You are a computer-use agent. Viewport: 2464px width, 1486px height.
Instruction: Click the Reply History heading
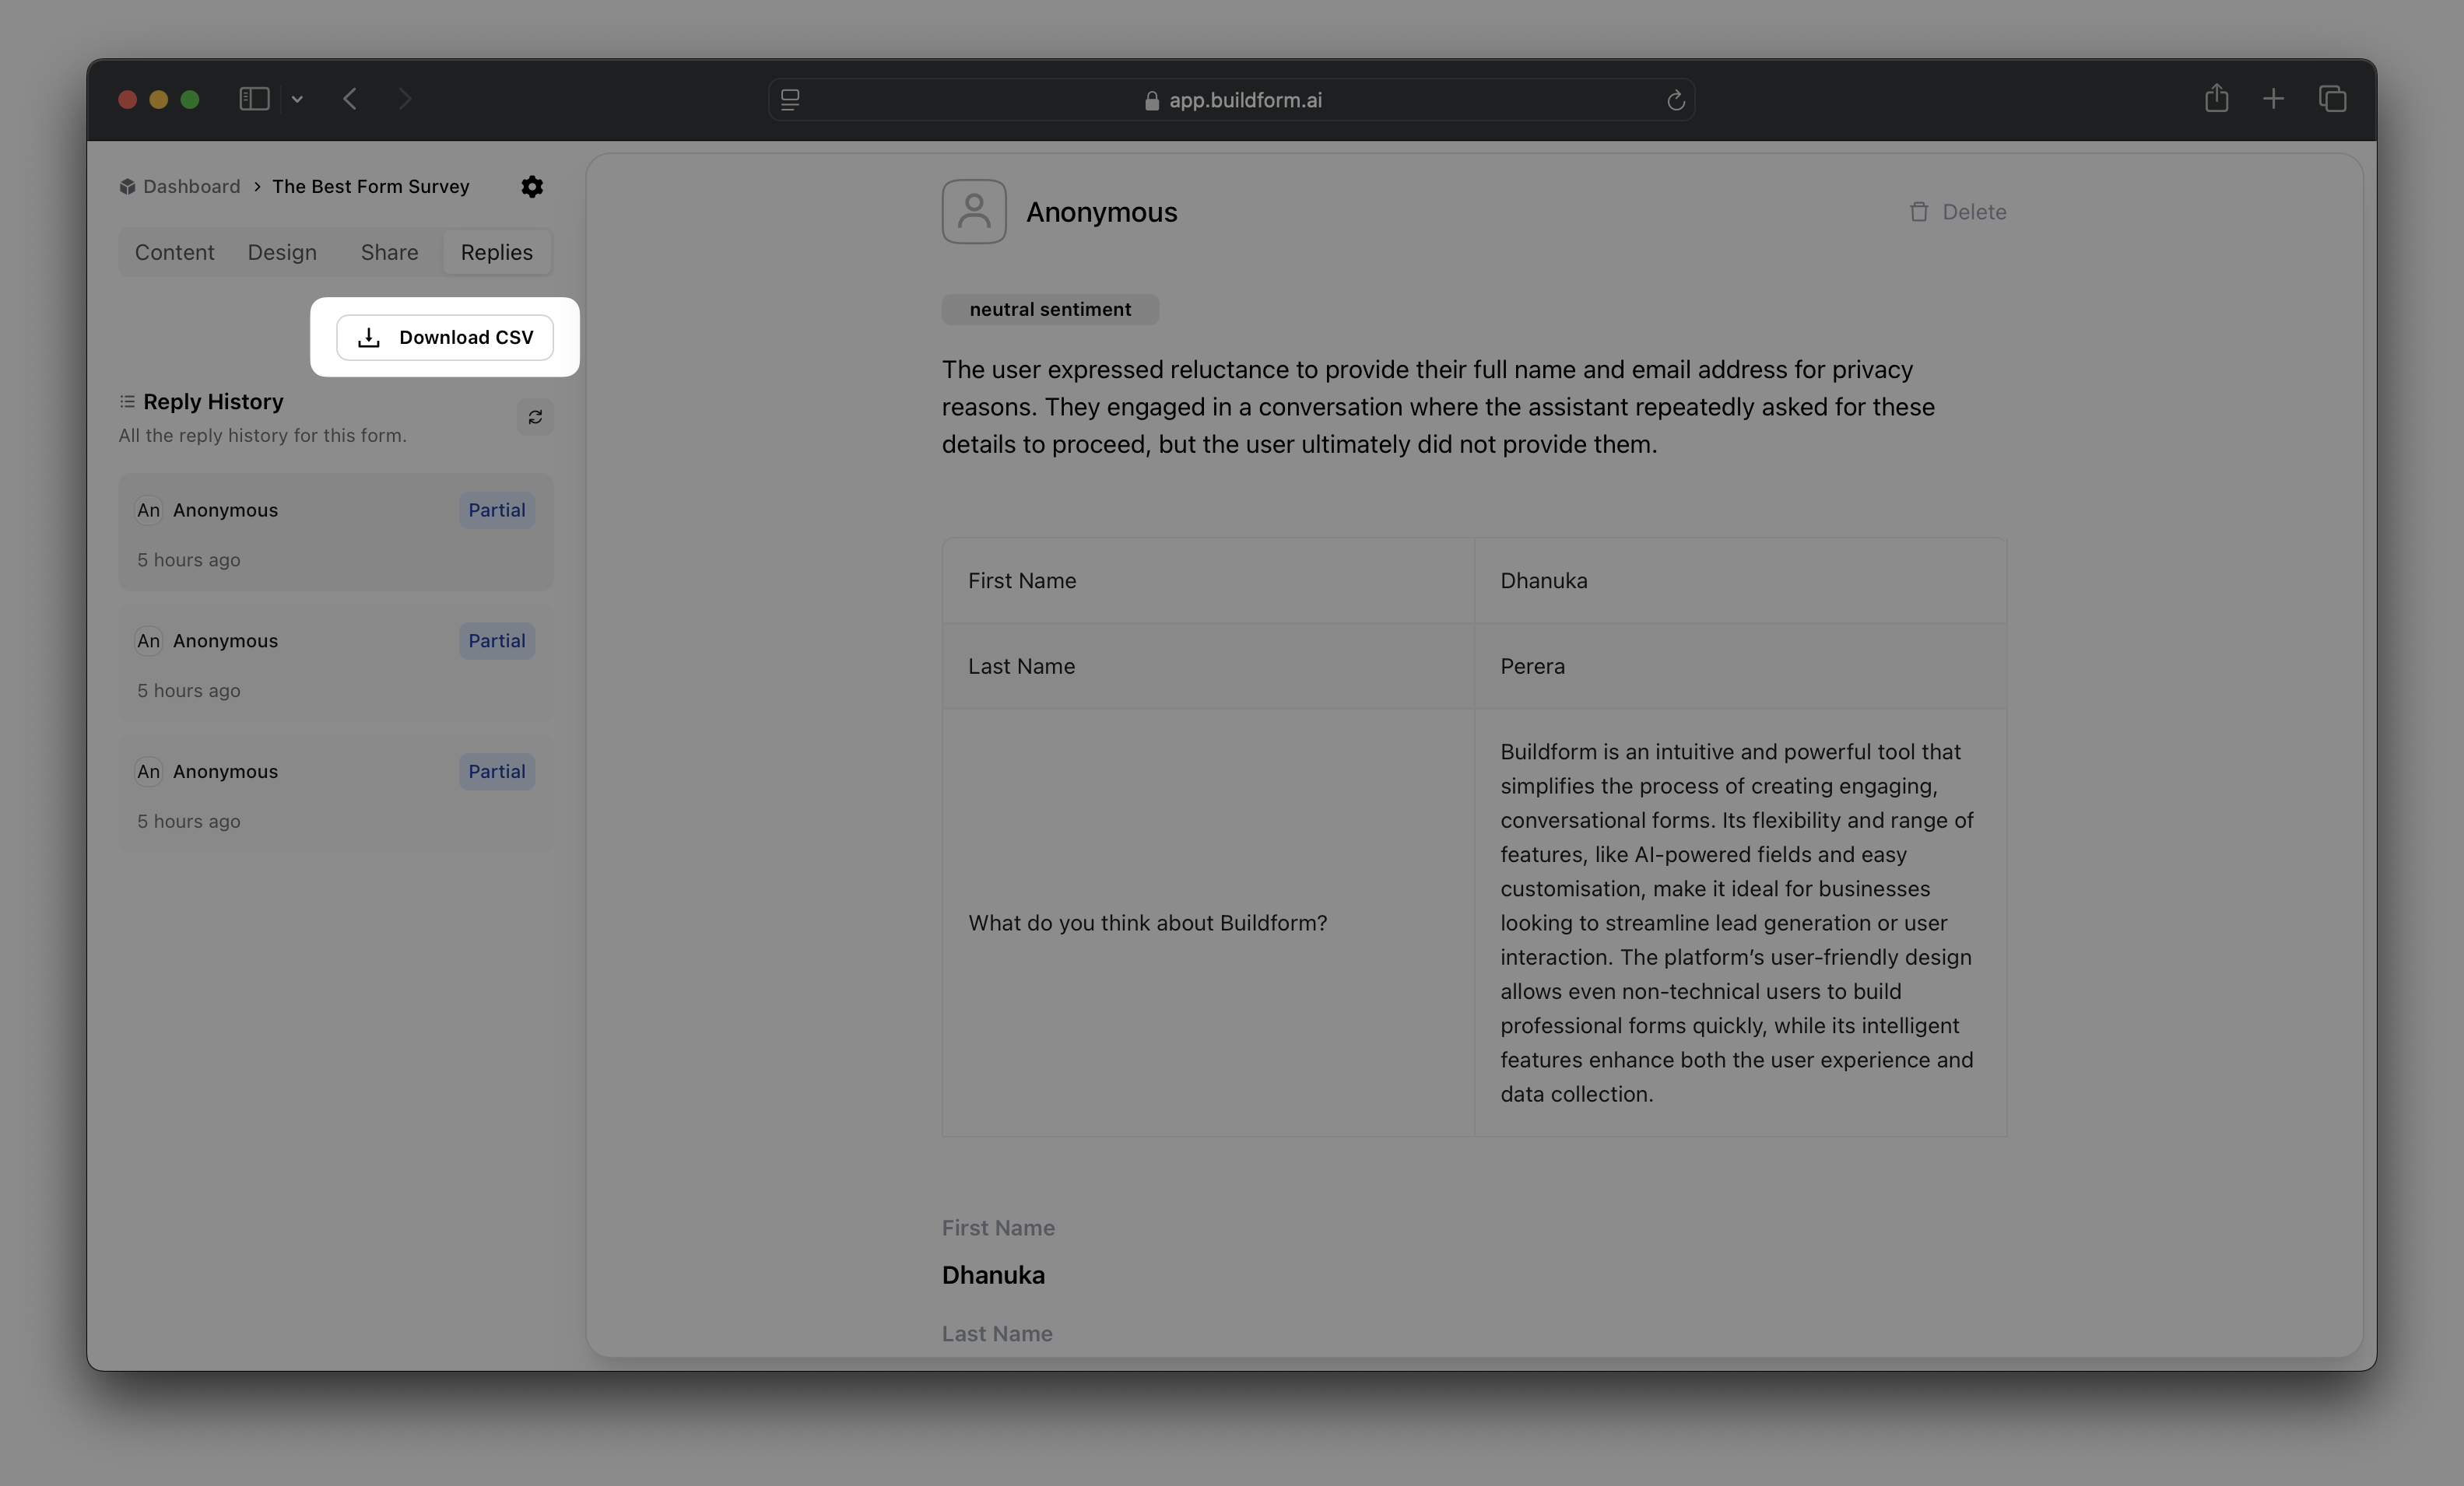click(213, 402)
